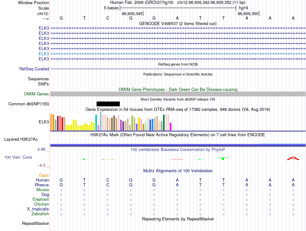Click the H3K27Ac Mark ENCODE track title
This screenshot has width=306, height=231.
(178, 135)
